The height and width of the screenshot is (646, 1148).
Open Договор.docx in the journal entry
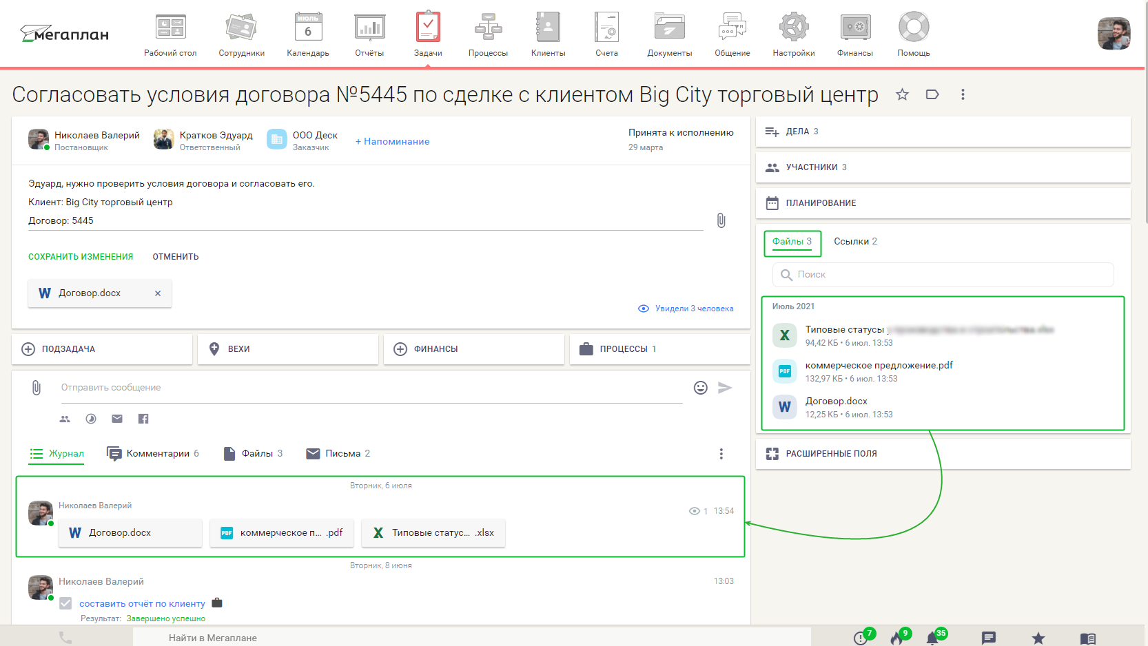point(130,533)
